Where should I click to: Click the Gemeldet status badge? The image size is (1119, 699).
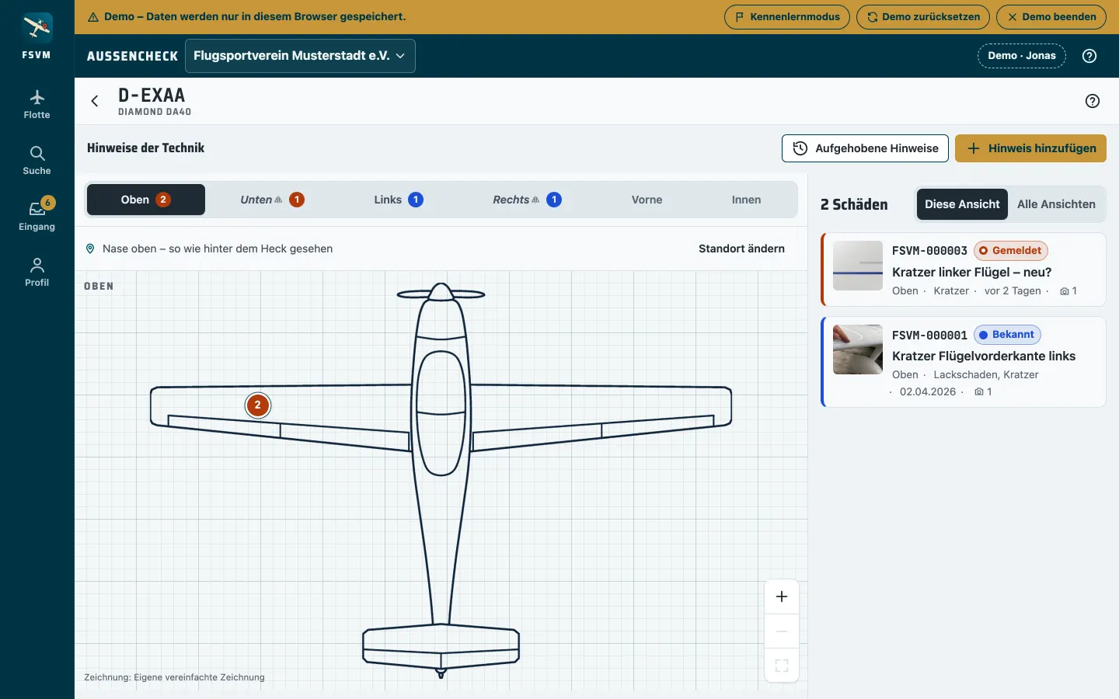click(1011, 251)
